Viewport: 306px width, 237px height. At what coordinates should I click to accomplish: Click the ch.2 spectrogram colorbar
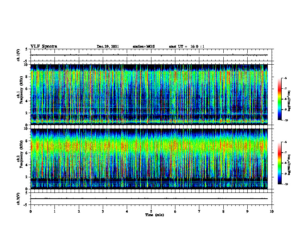[280, 163]
